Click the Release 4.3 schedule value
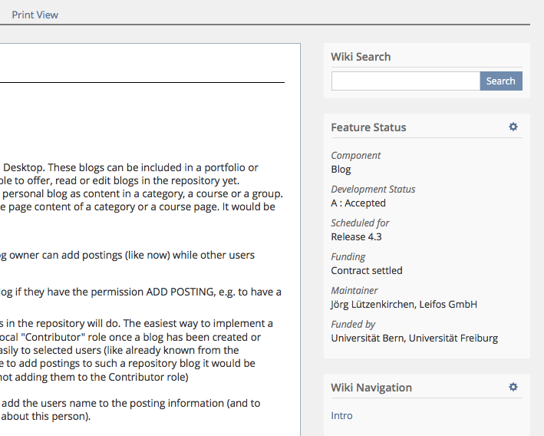 pyautogui.click(x=356, y=236)
